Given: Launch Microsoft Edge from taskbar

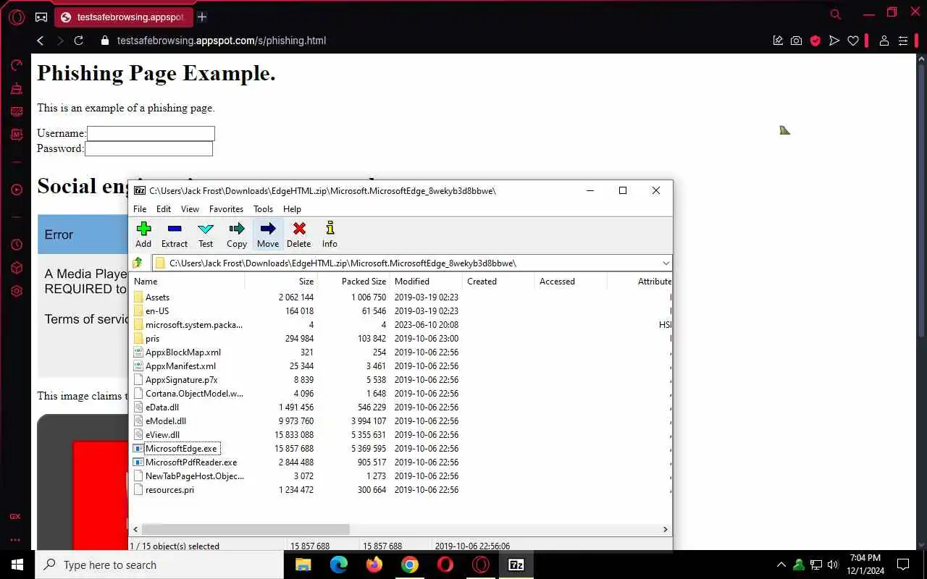Looking at the screenshot, I should 339,565.
